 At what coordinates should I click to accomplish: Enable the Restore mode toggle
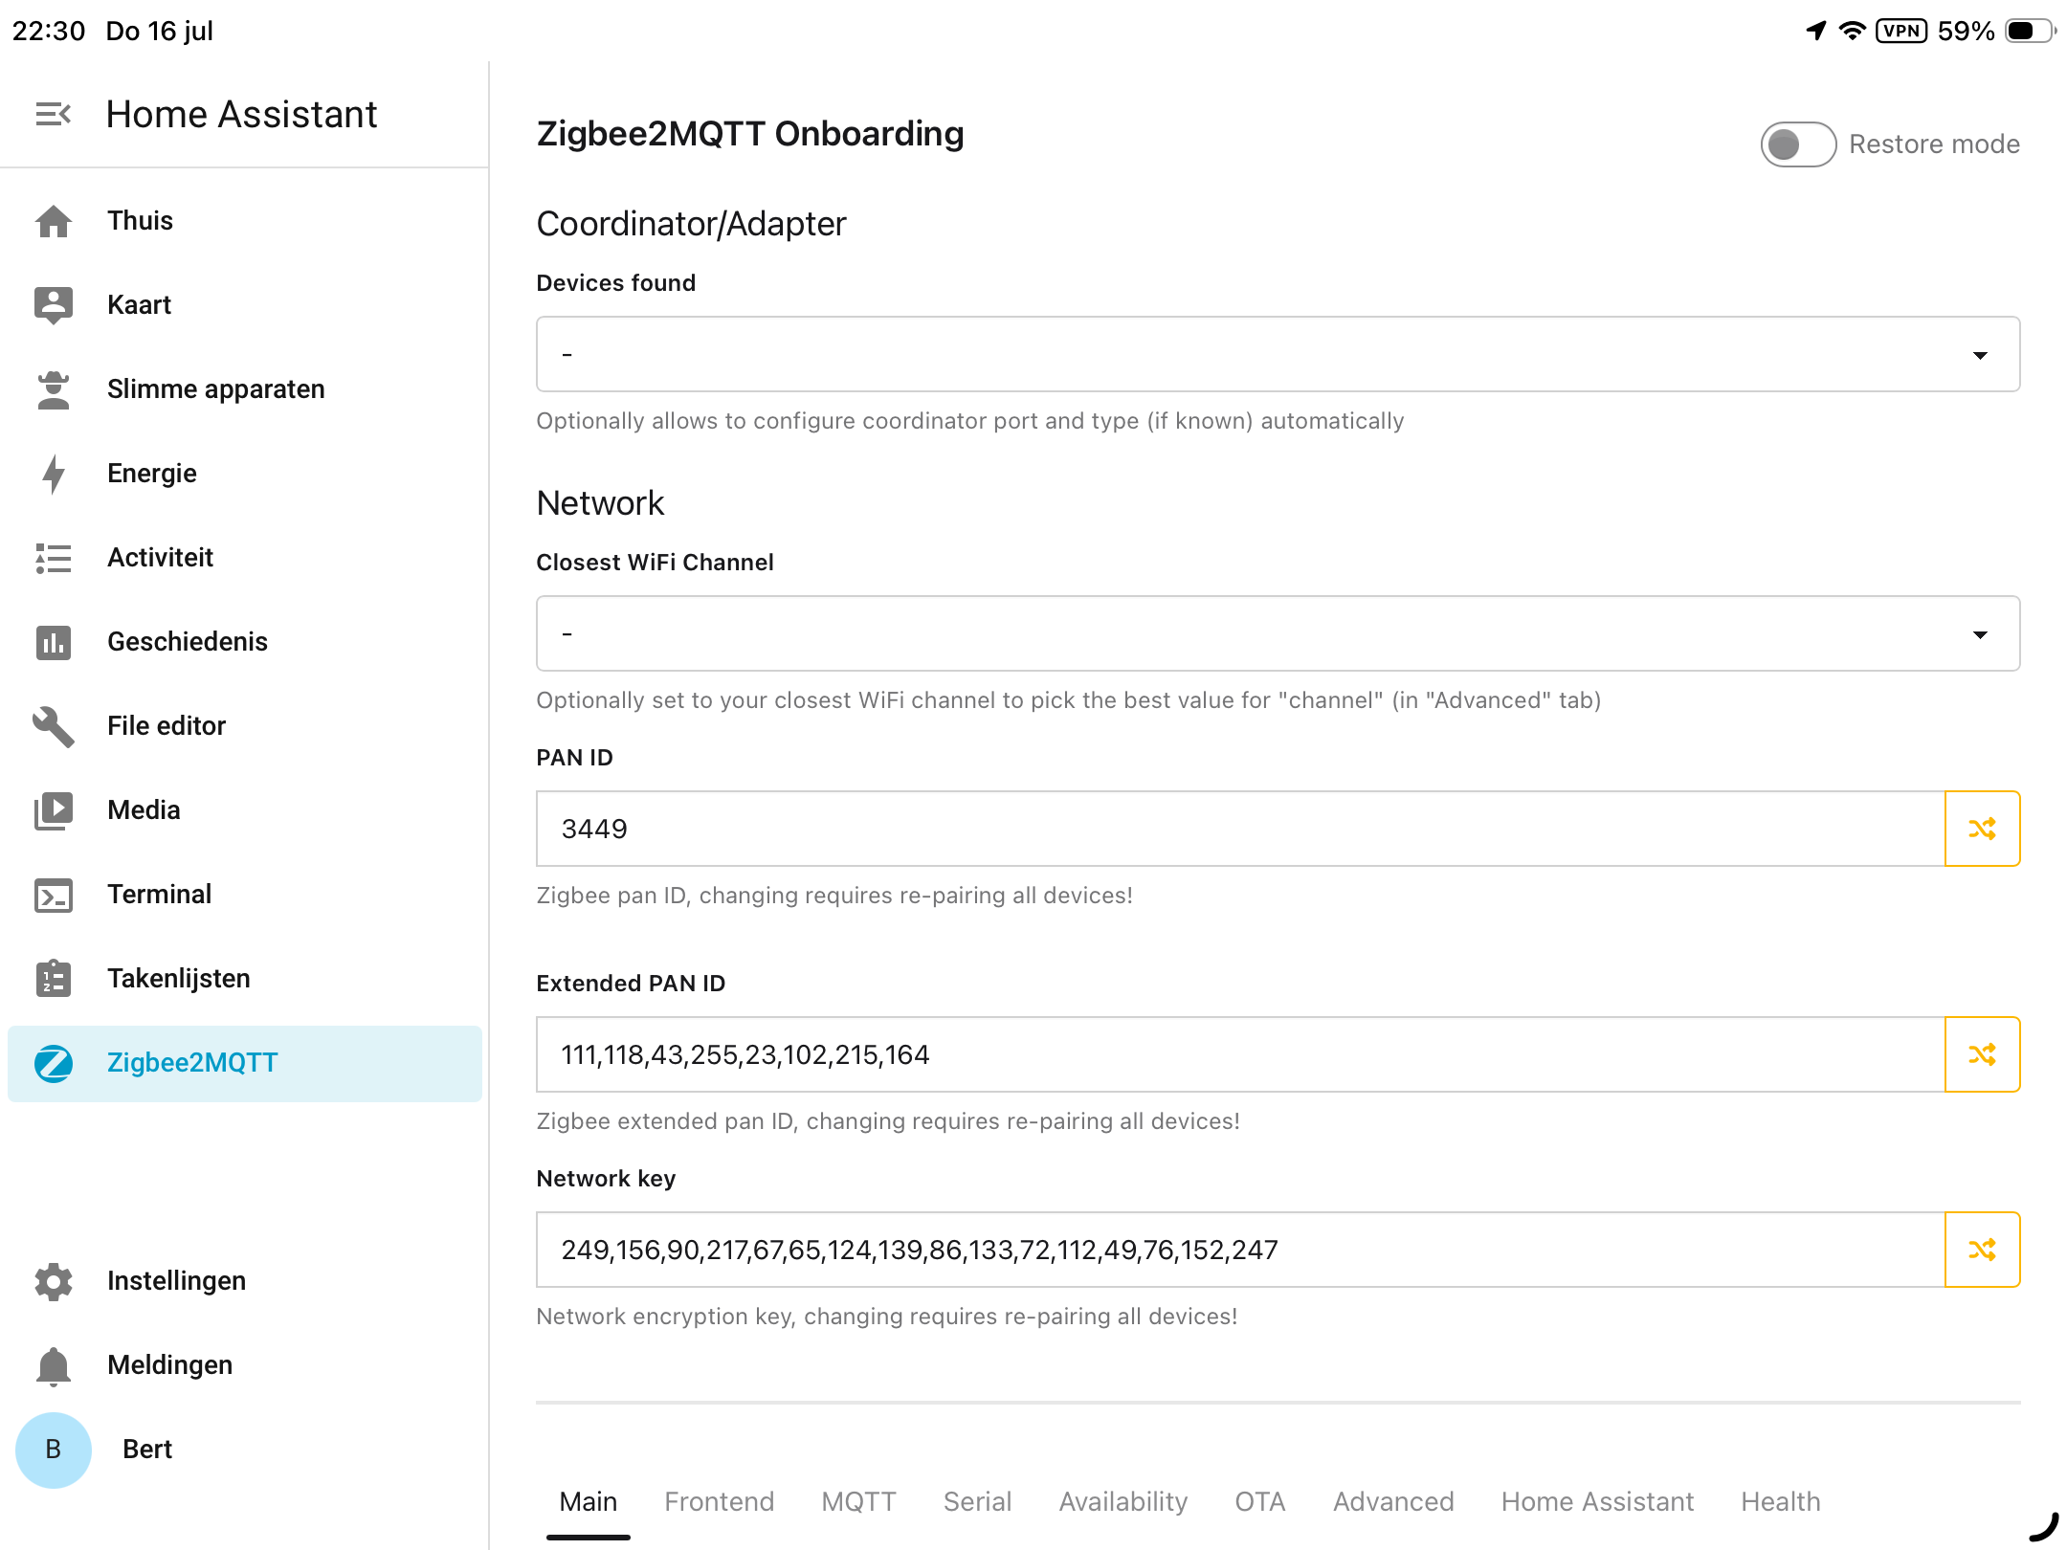click(x=1797, y=144)
